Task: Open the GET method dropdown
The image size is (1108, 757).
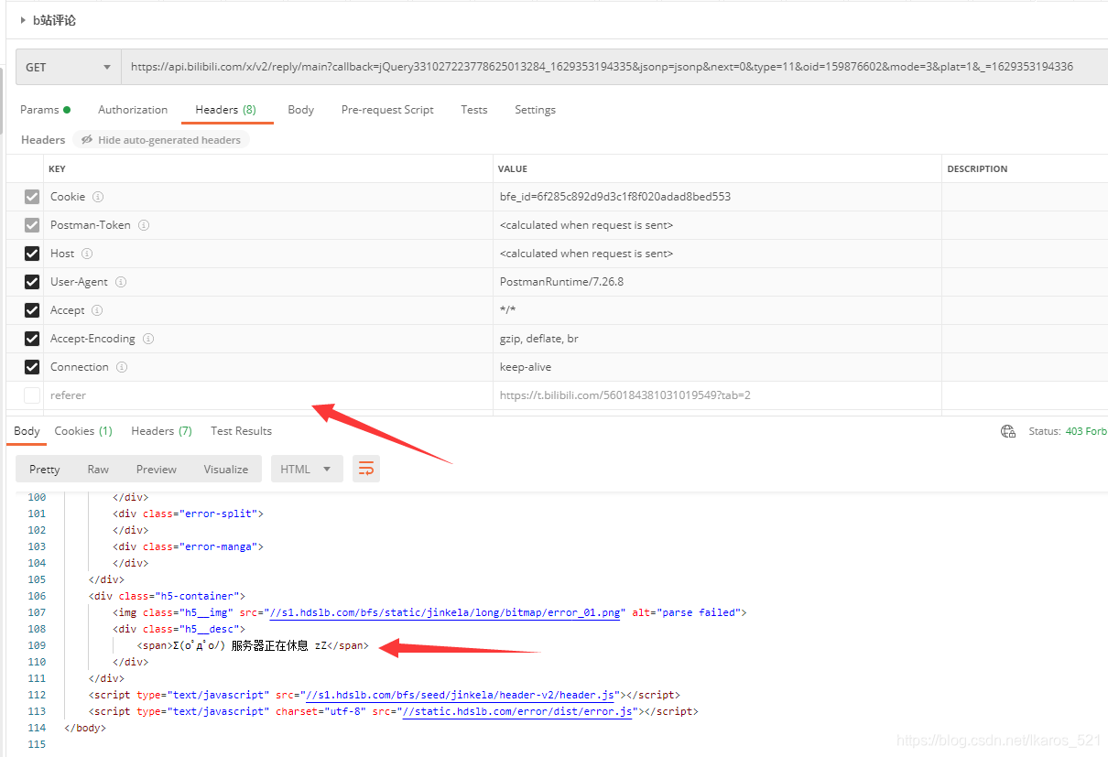Action: [69, 67]
